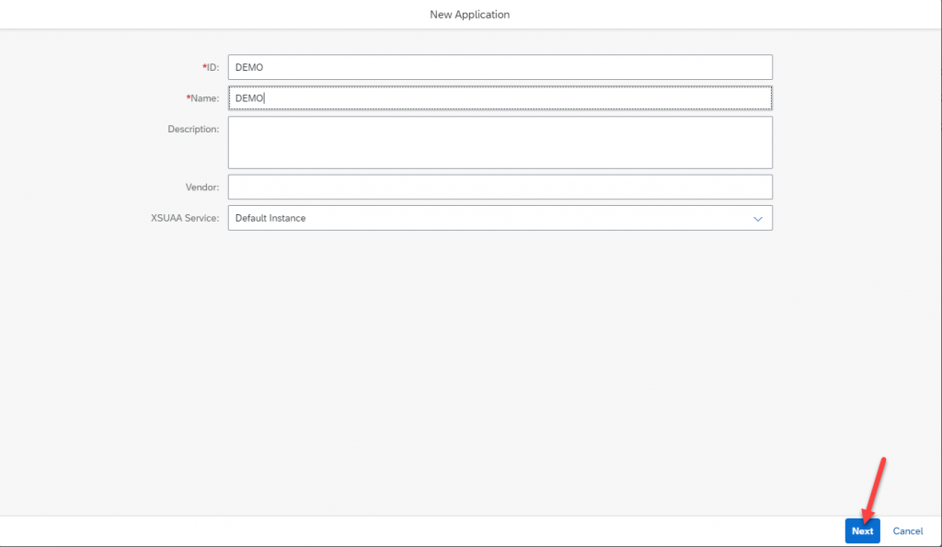Click the Name field label
Screen dimensions: 942x547
pos(202,98)
